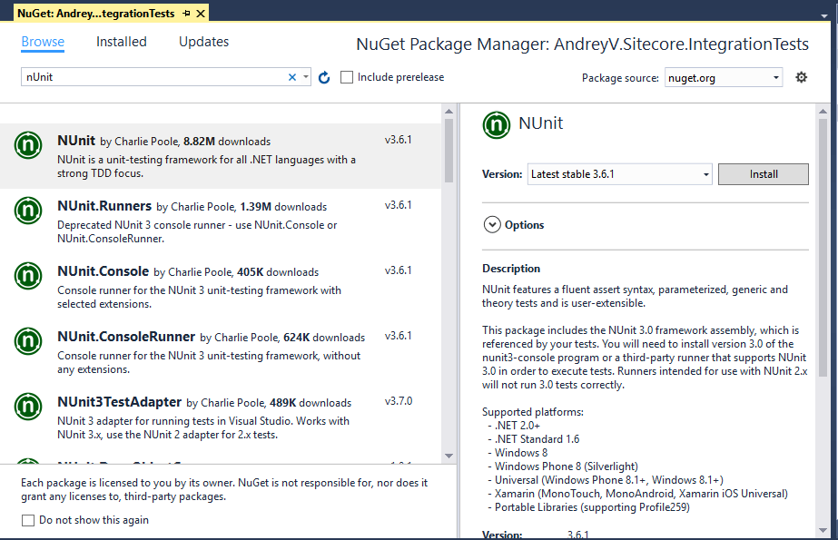
Task: Click the NUnit.ConsoleRunner package icon
Action: click(x=27, y=341)
